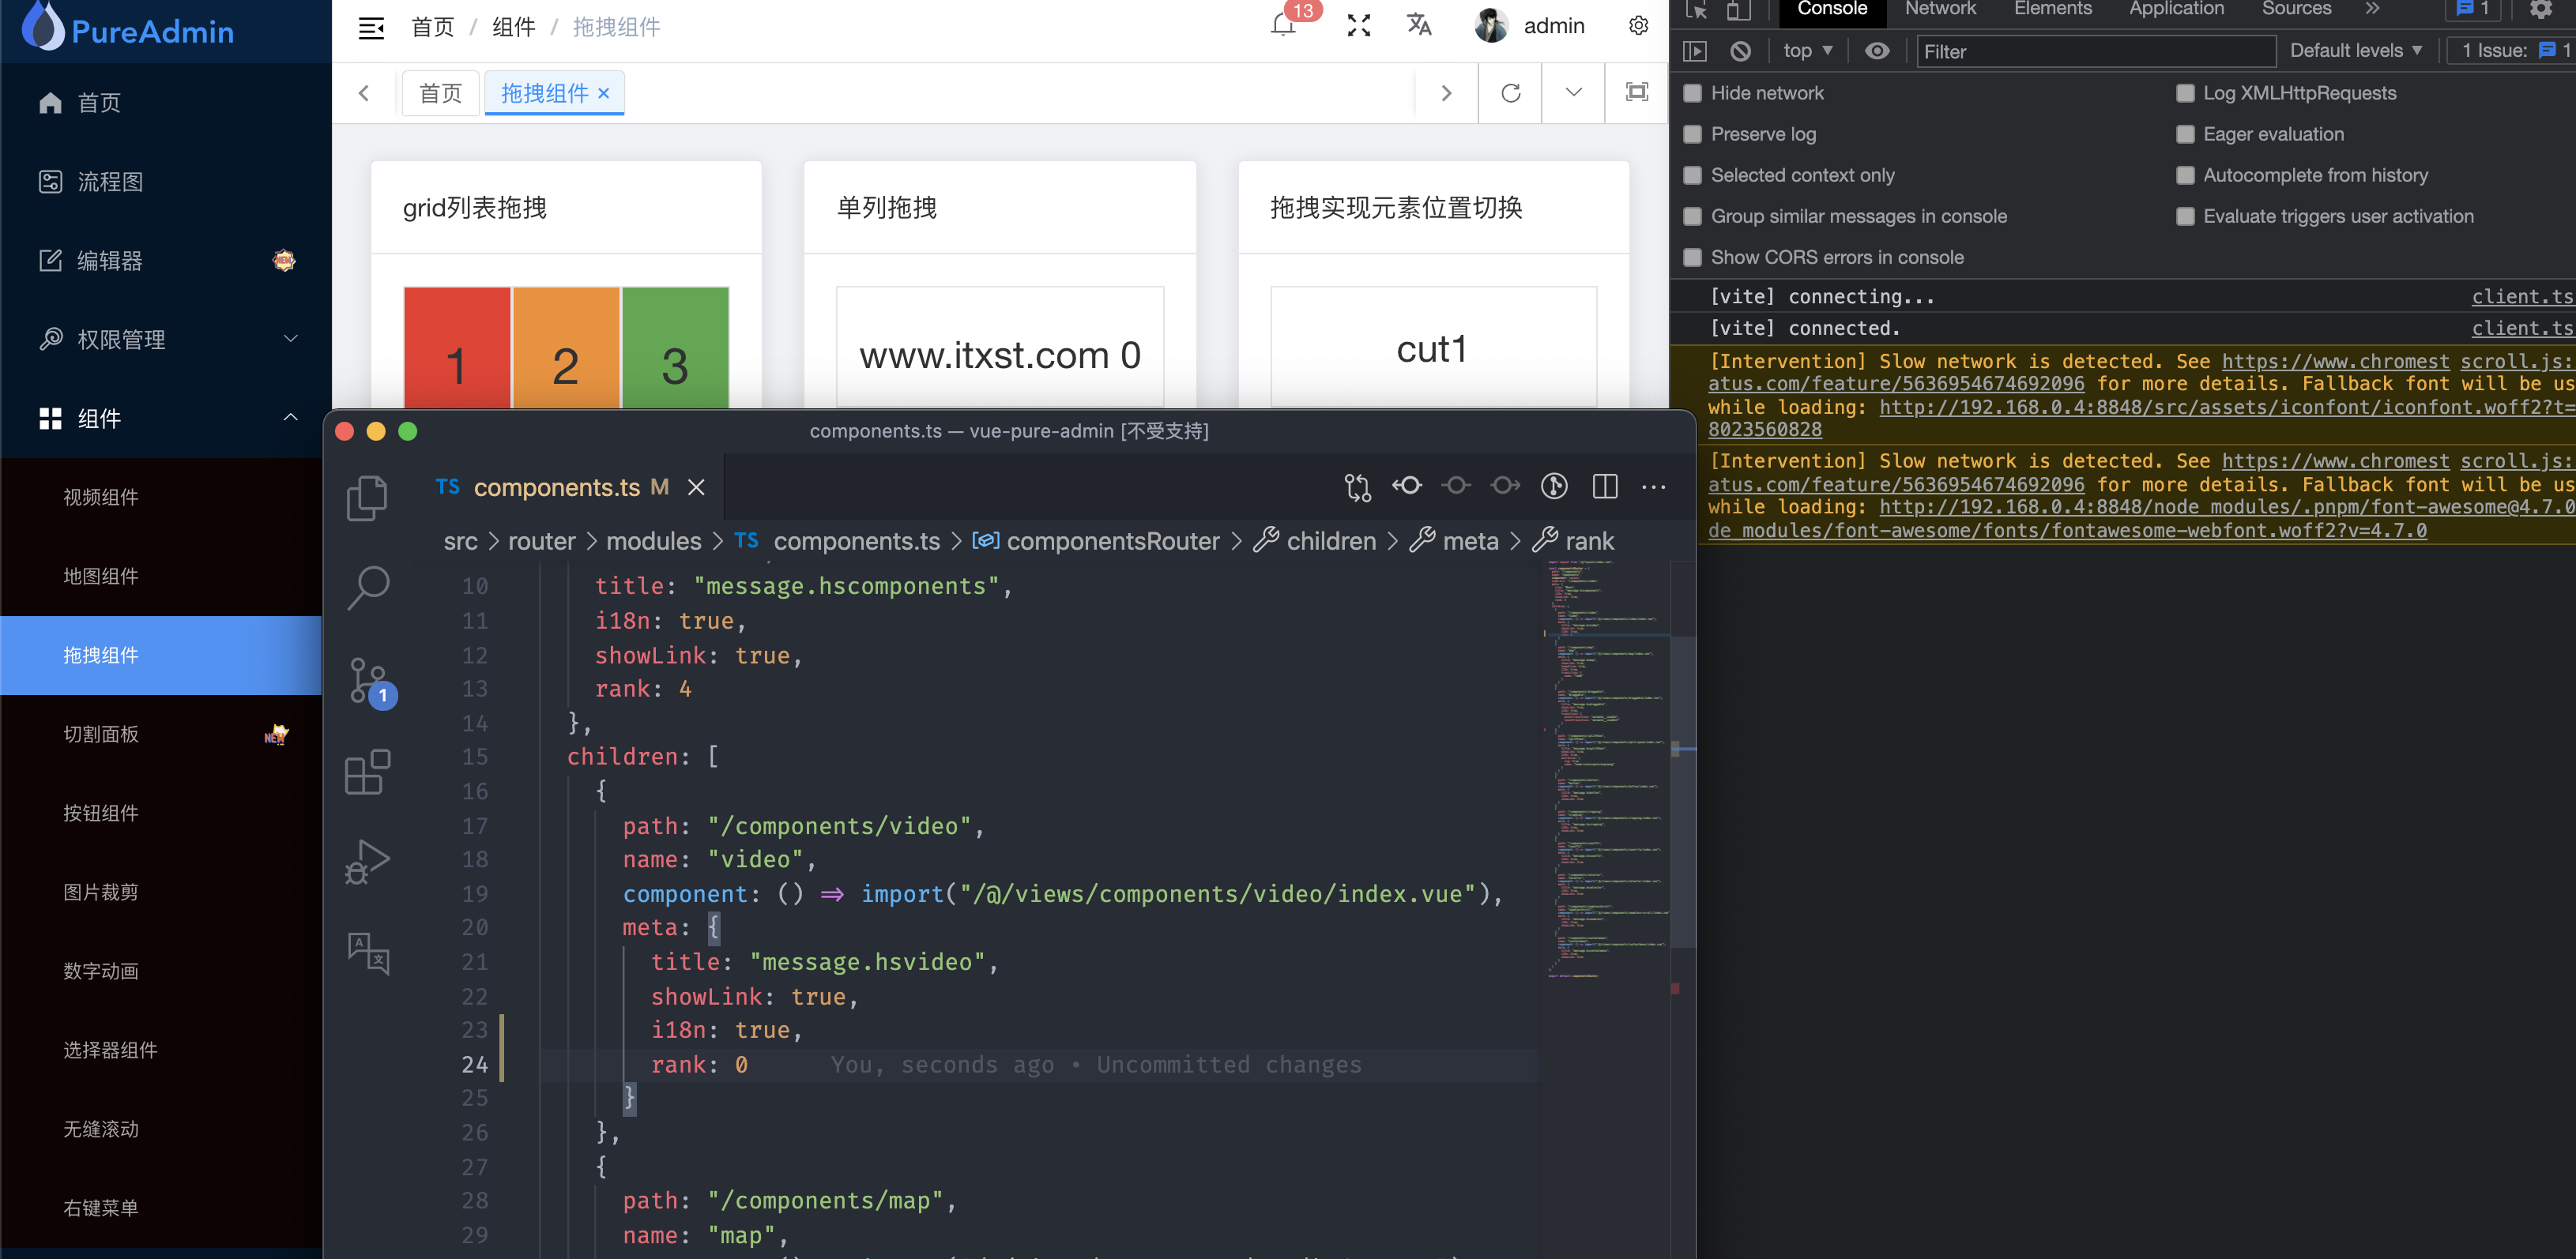Open the Search view in VS Code sidebar
This screenshot has width=2576, height=1259.
pos(368,588)
